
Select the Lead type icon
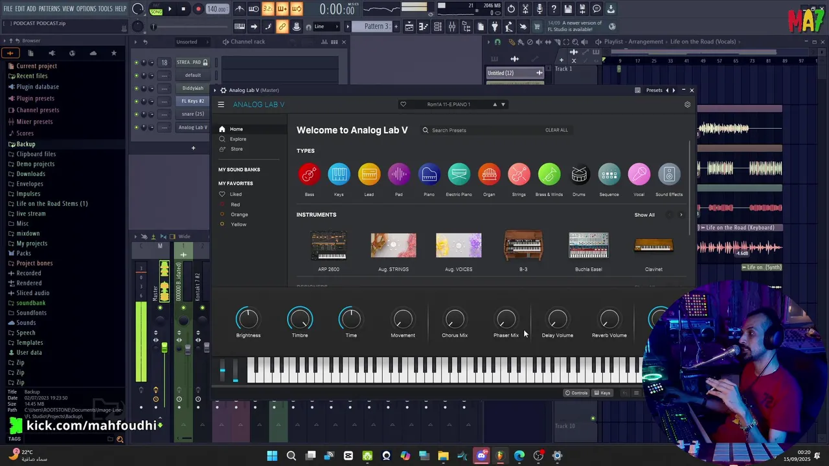point(369,174)
